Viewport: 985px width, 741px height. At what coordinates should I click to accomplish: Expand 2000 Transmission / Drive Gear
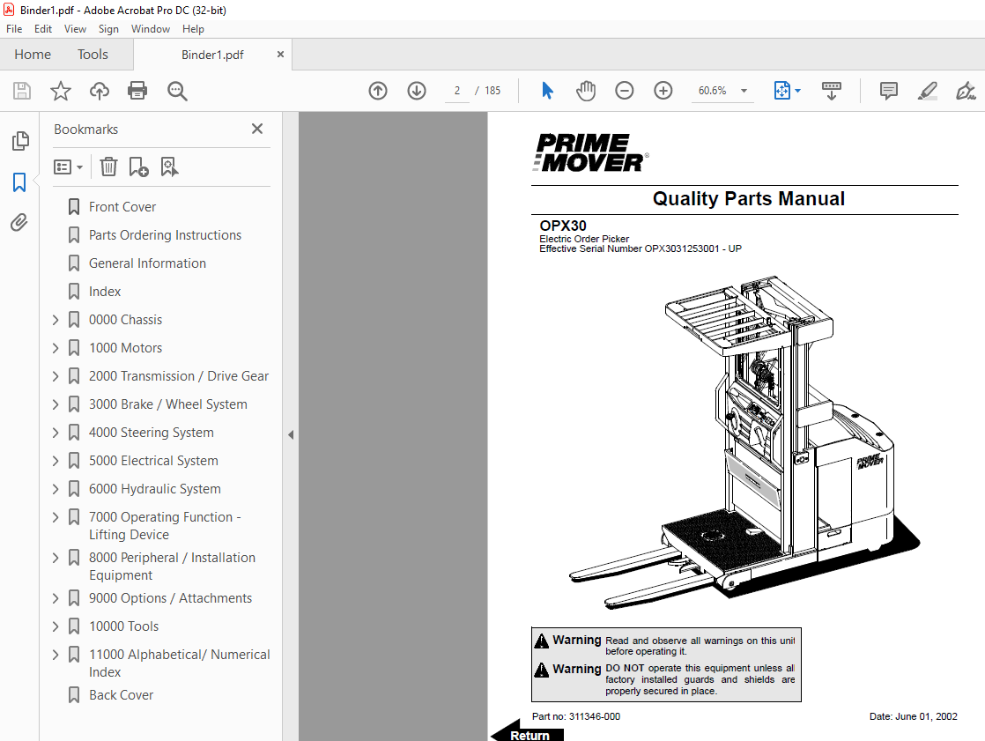[56, 376]
